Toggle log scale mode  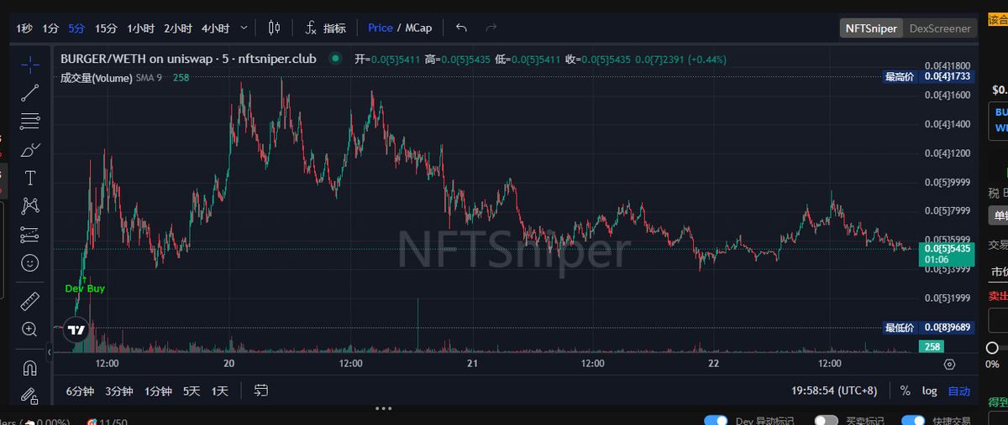click(x=929, y=391)
